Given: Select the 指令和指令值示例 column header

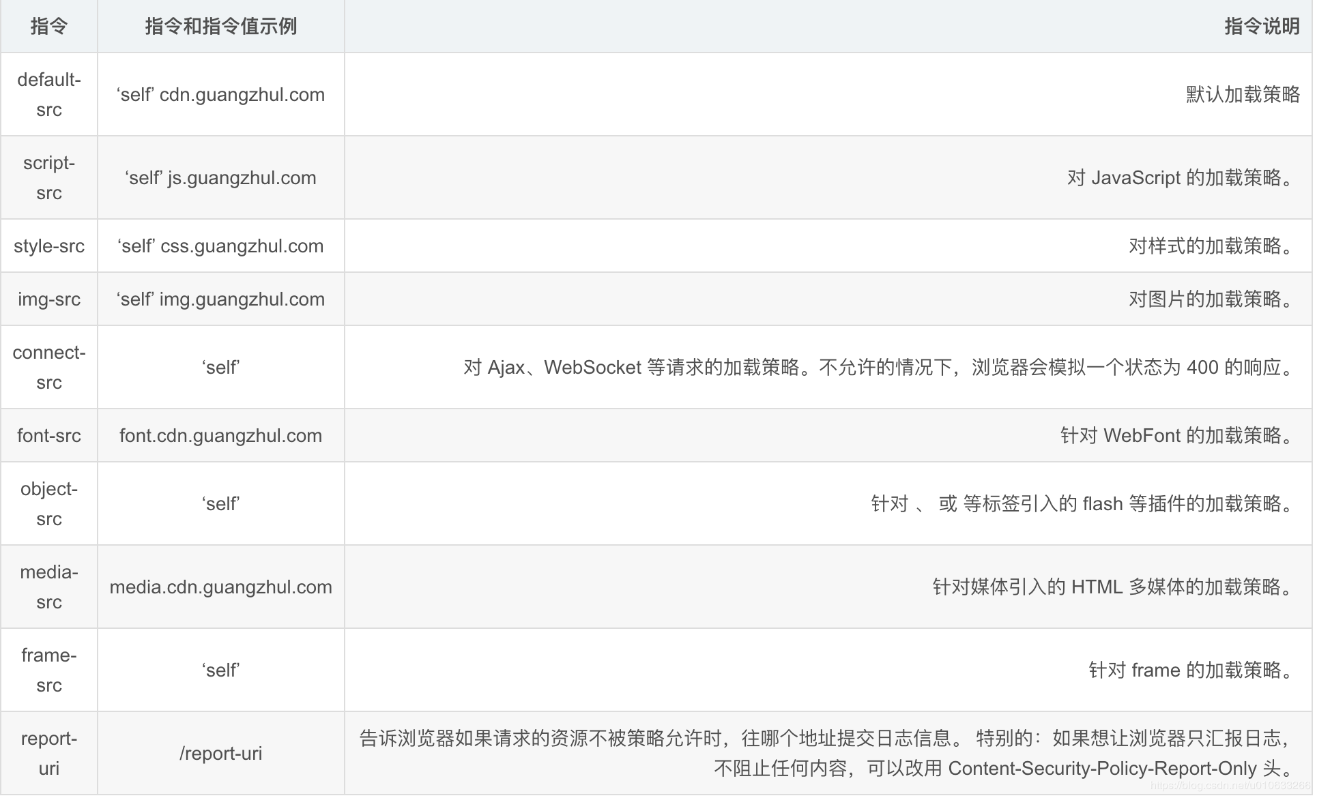Looking at the screenshot, I should point(221,26).
